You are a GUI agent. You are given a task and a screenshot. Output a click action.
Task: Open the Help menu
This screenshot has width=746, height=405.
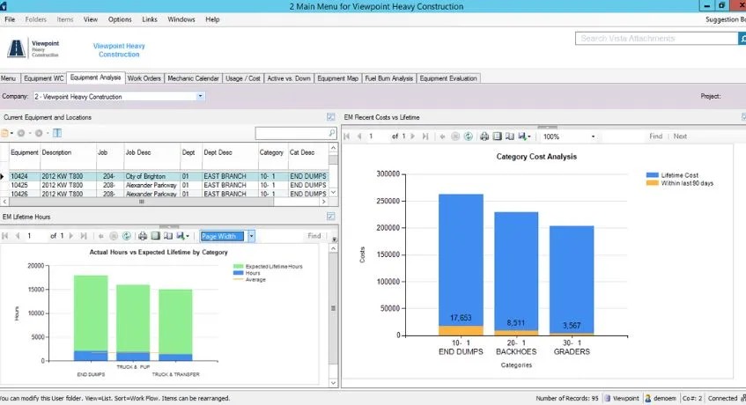pyautogui.click(x=212, y=19)
